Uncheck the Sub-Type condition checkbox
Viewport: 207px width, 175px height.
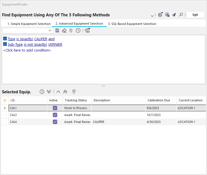pos(5,44)
